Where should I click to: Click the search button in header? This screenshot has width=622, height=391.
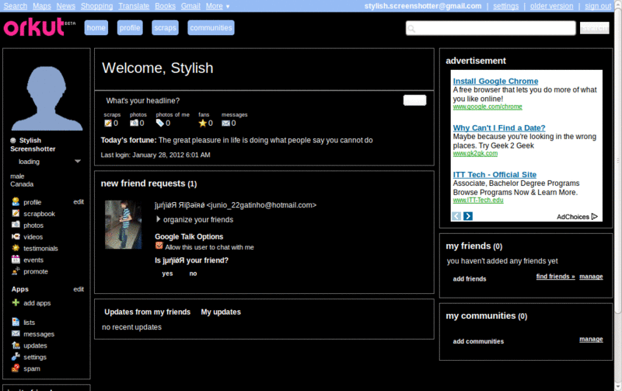click(594, 28)
